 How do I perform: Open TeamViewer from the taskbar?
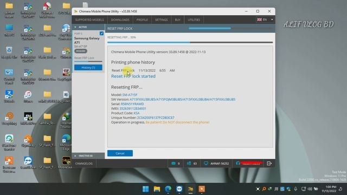[x=179, y=189]
